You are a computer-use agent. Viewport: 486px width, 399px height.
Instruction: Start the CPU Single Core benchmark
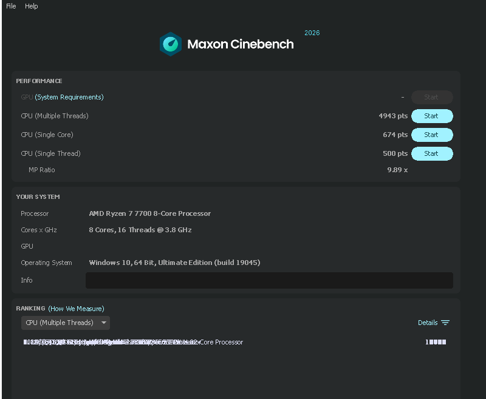click(x=432, y=135)
